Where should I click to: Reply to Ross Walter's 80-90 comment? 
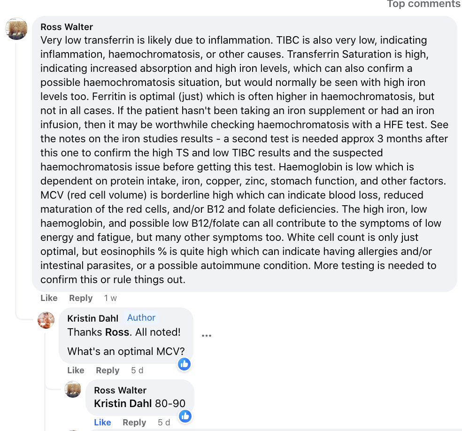coord(134,423)
